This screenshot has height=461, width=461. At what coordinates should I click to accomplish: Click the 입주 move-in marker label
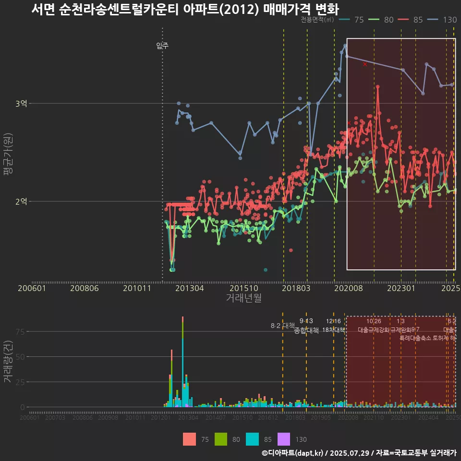click(x=162, y=46)
